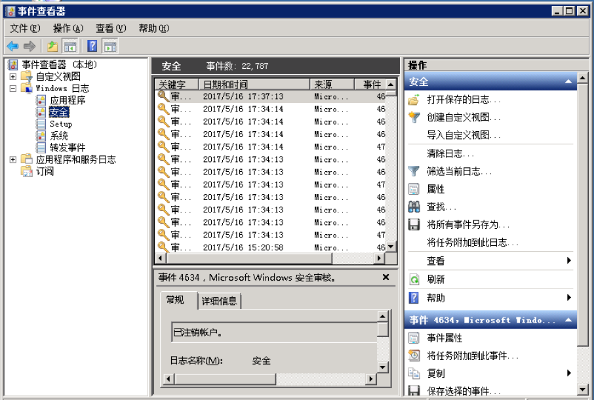The height and width of the screenshot is (400, 594).
Task: Toggle the console tree pane toolbar icon
Action: tap(70, 47)
